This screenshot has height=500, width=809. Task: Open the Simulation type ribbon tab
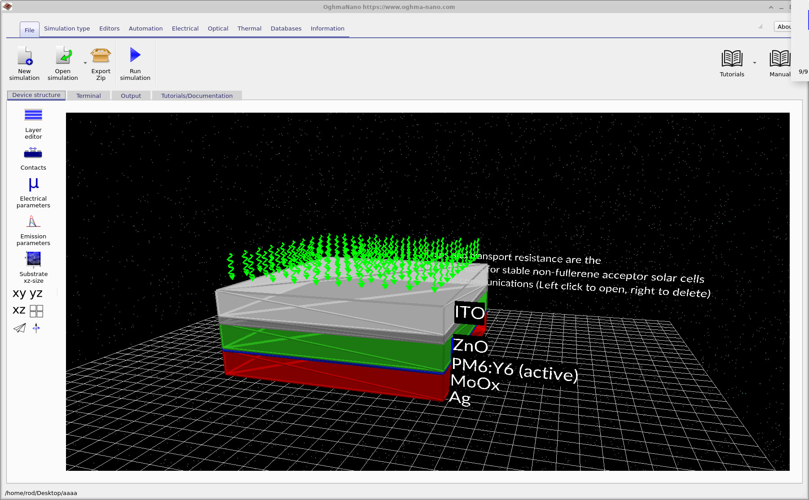point(67,28)
